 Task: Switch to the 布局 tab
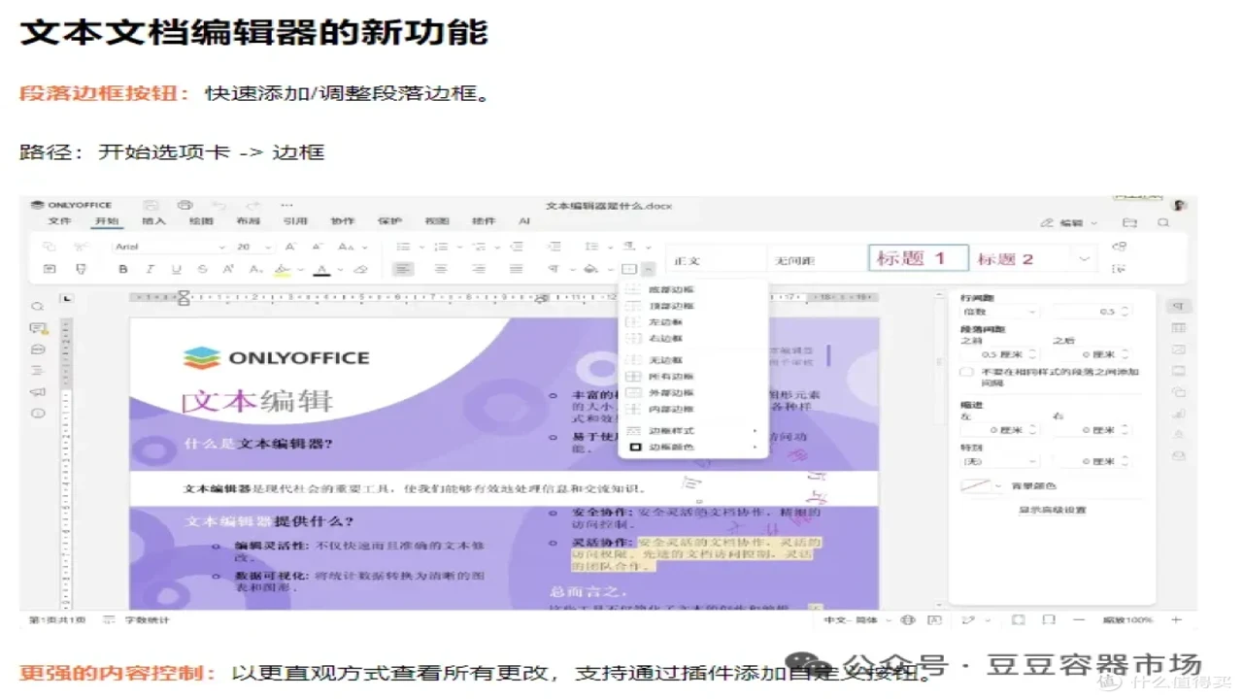click(248, 221)
